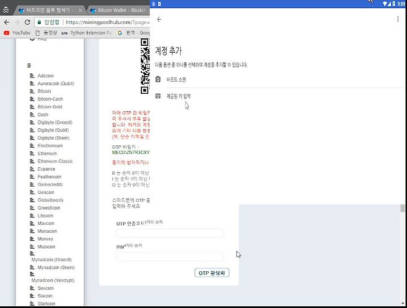Click the battery icon in phone status bar
Screen dimensions: 407x308
pos(394,4)
